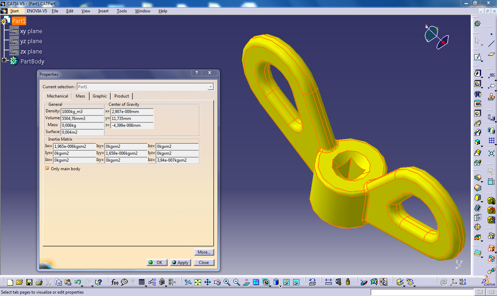The image size is (497, 296).
Task: Open the Select arrow tool dropdown
Action: coord(482,44)
